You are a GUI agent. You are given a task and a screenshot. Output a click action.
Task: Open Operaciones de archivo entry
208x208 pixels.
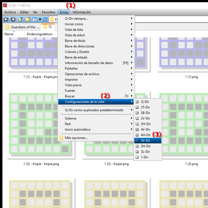click(96, 74)
